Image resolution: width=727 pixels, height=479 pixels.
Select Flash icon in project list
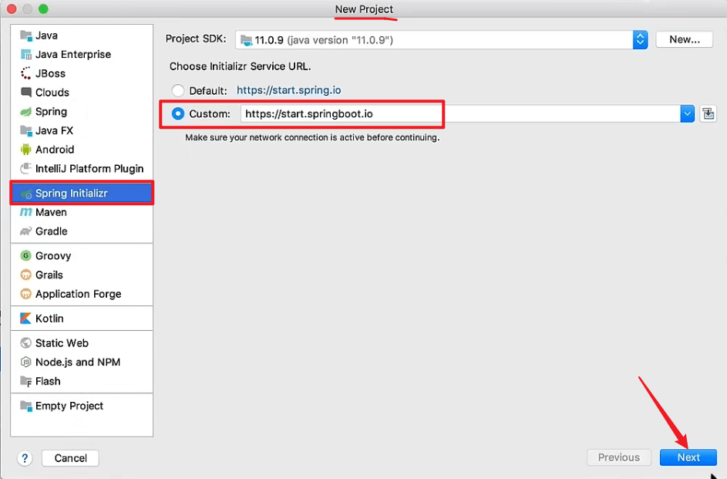pyautogui.click(x=26, y=381)
